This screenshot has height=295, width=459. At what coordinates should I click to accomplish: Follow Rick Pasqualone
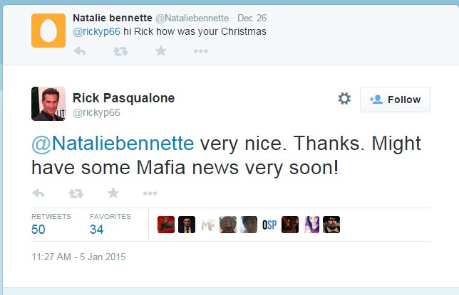[395, 100]
